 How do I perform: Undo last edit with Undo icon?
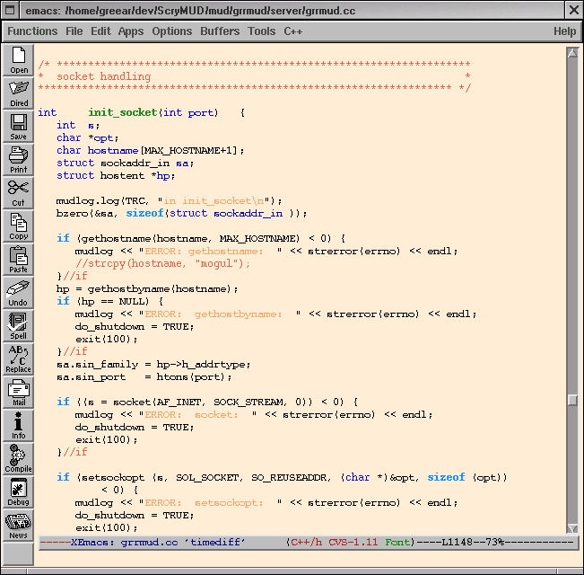pyautogui.click(x=19, y=291)
